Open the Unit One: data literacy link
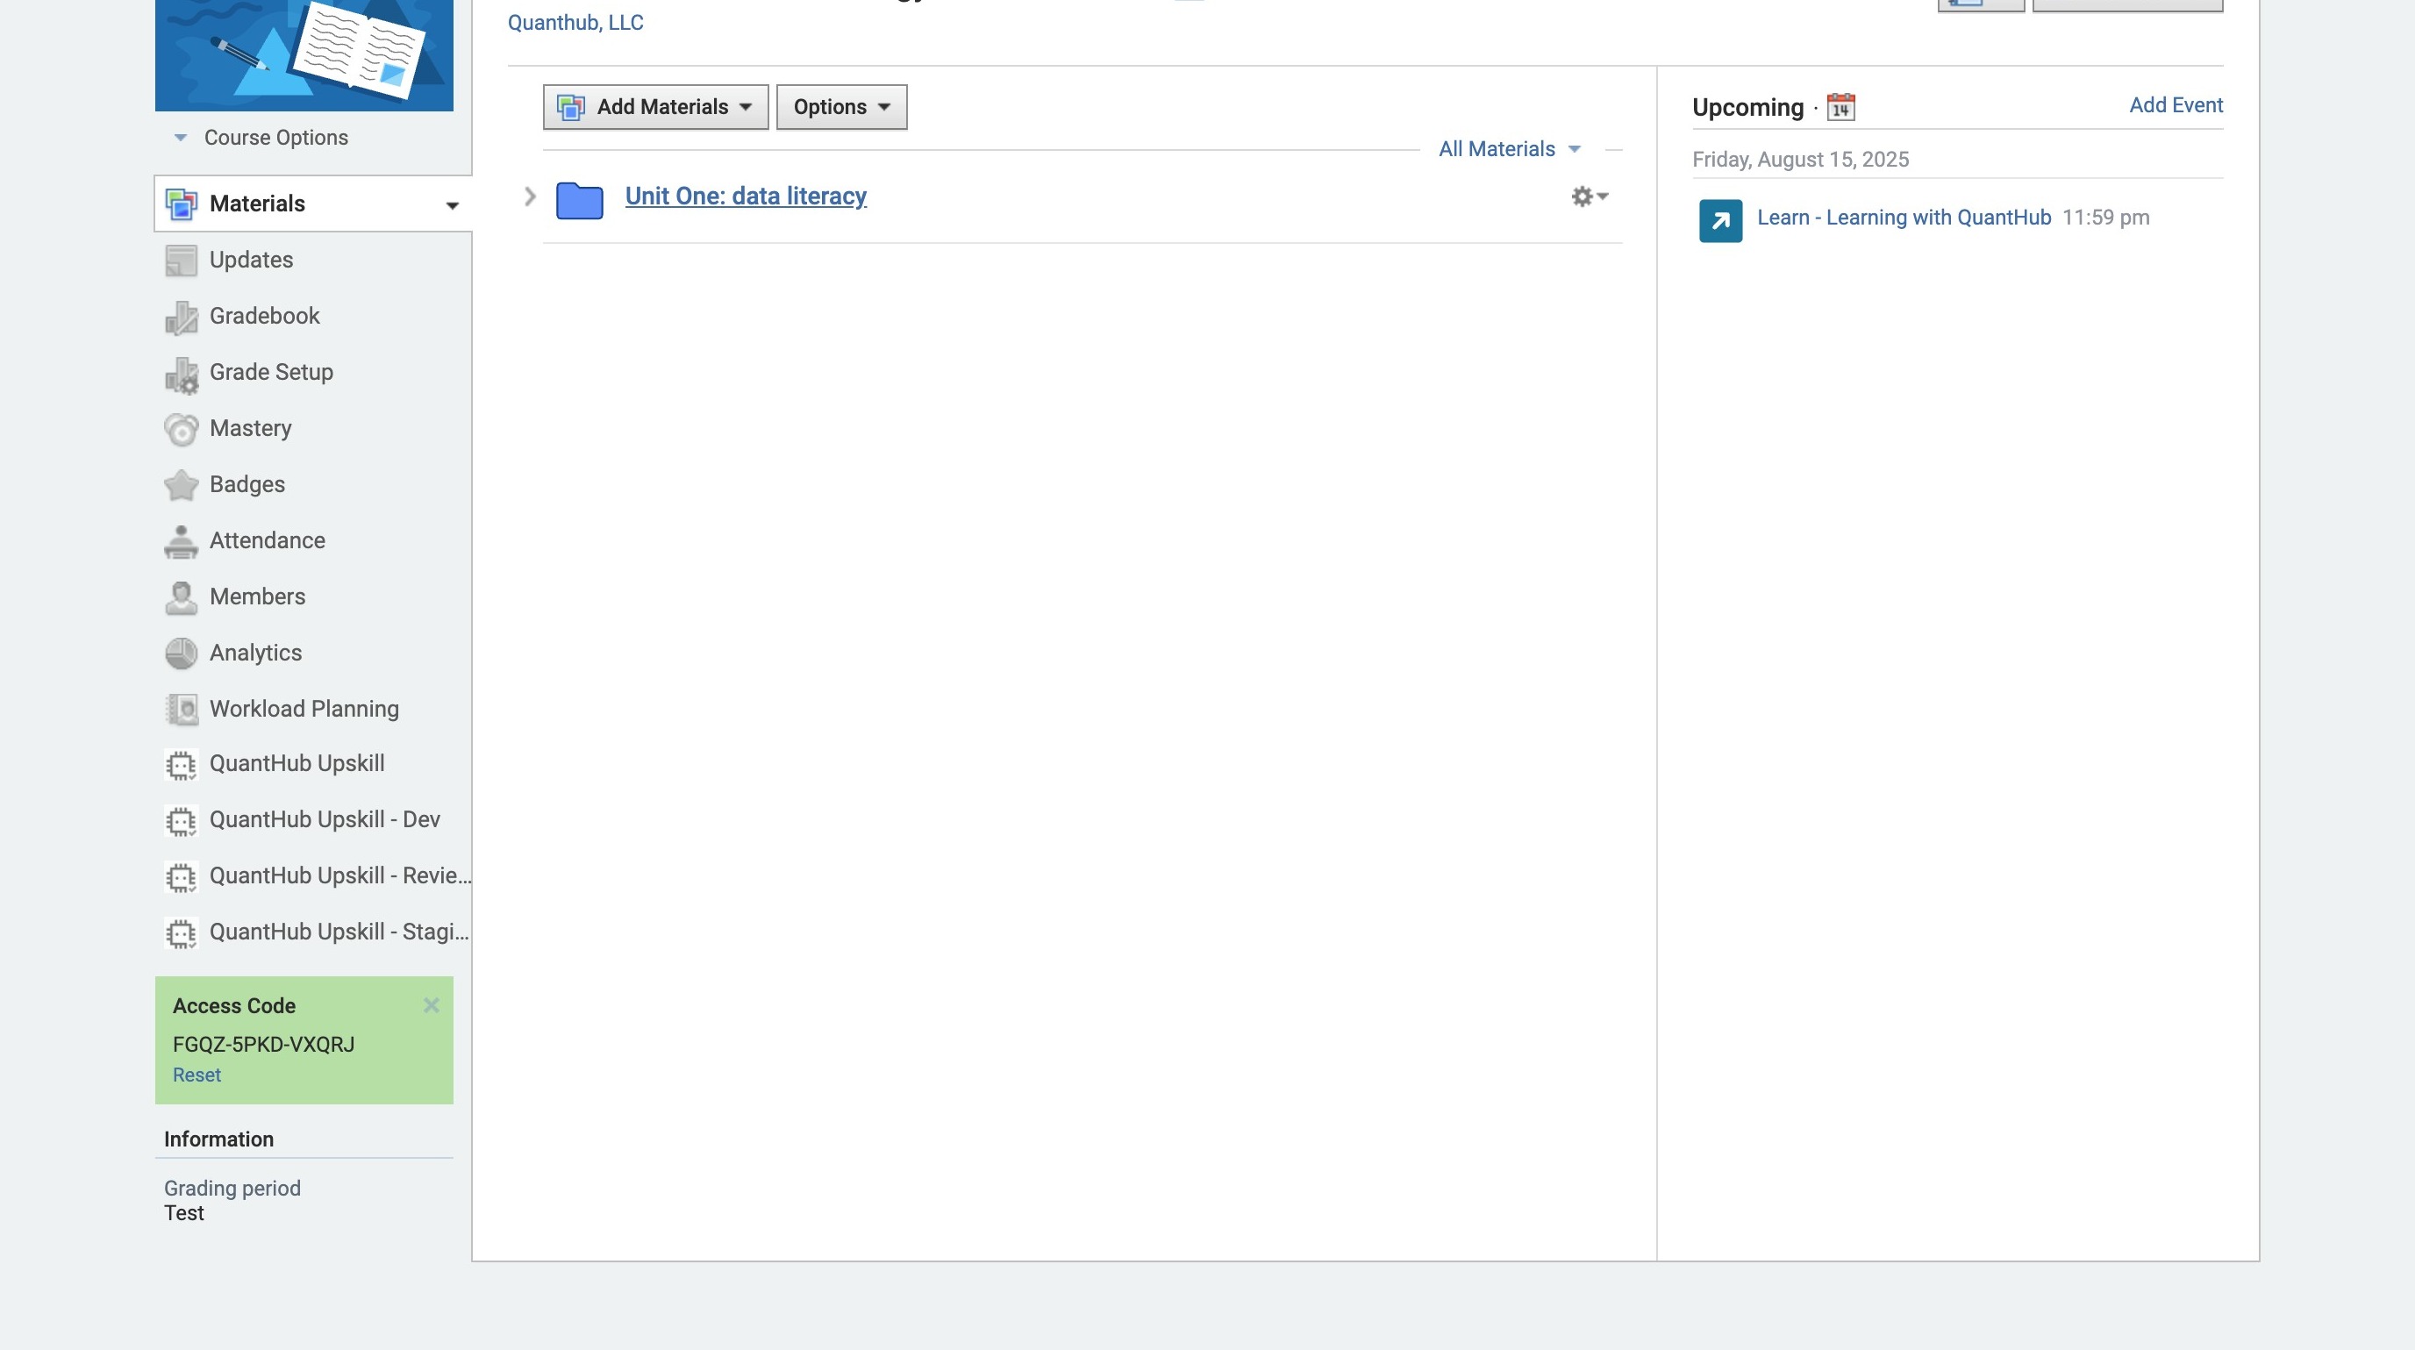This screenshot has height=1350, width=2415. (746, 196)
